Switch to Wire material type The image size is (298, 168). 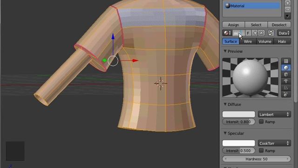(x=248, y=42)
